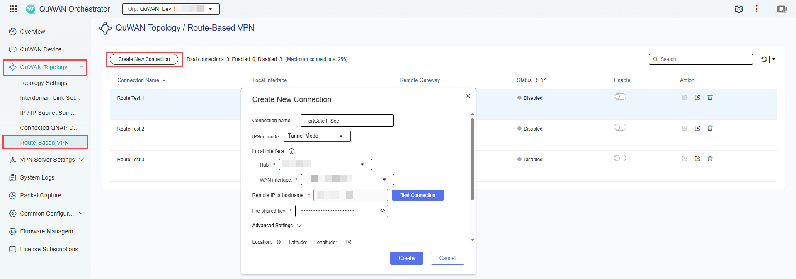The width and height of the screenshot is (796, 279).
Task: Show the pre-shared key with eye icon
Action: coord(383,211)
